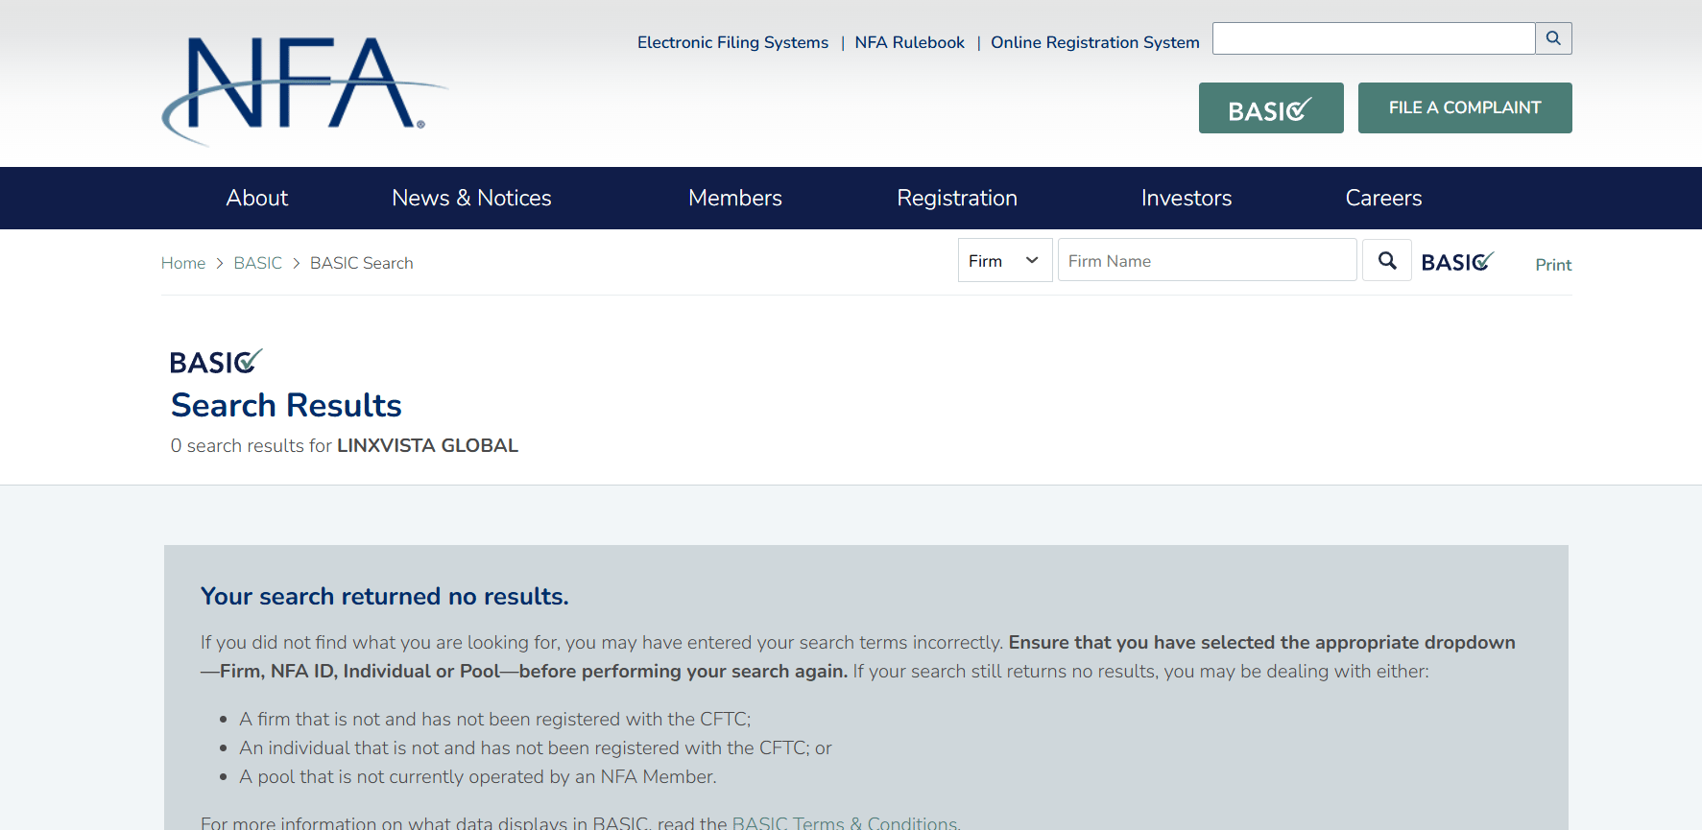The image size is (1702, 830).
Task: Click the Search Results heading
Action: (x=286, y=405)
